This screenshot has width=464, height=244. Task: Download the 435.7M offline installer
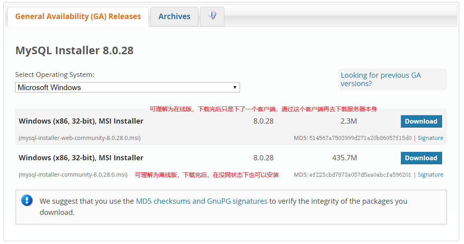[421, 158]
